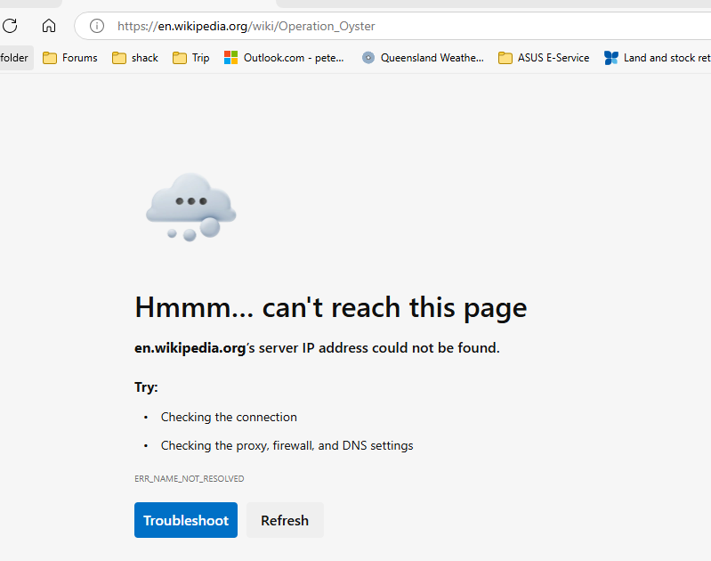This screenshot has height=561, width=711.
Task: Click the blue Troubleshoot button
Action: click(x=186, y=520)
